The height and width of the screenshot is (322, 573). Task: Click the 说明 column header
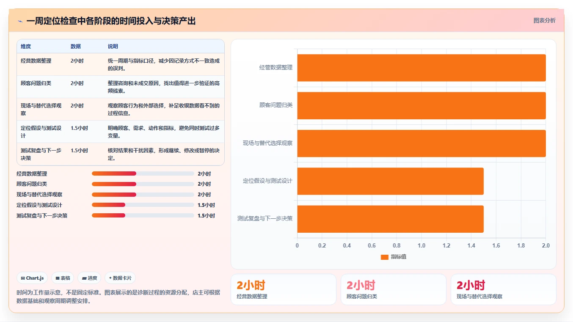(113, 47)
